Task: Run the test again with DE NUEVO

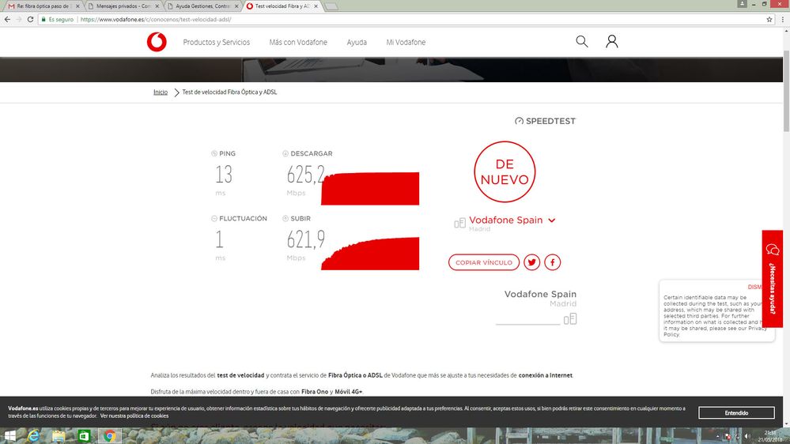Action: coord(505,172)
